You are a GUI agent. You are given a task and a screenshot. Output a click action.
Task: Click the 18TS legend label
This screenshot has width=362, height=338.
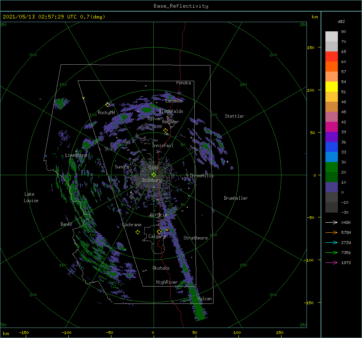[346, 262]
